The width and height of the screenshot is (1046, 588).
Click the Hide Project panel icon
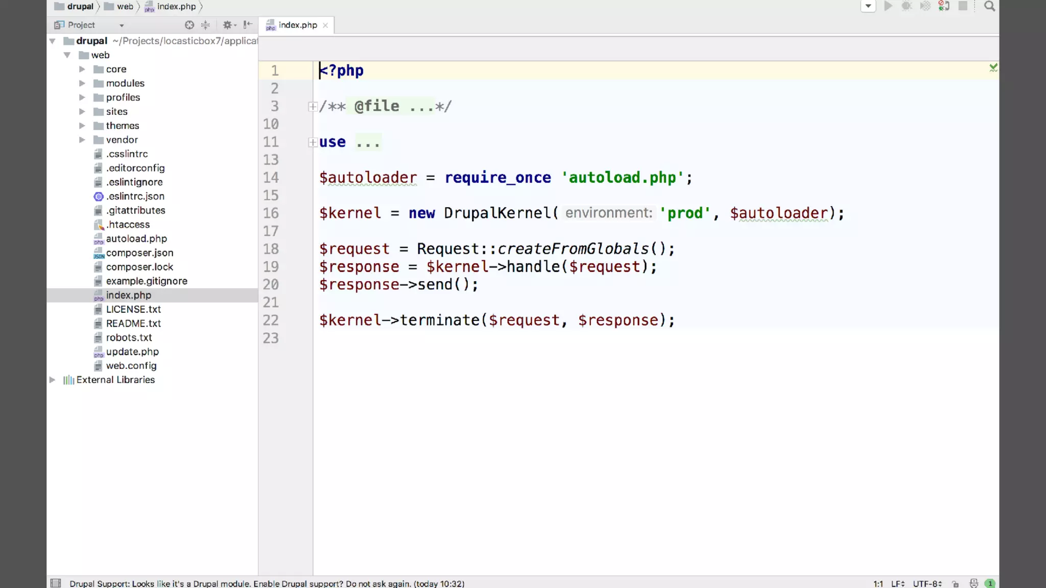pos(248,25)
